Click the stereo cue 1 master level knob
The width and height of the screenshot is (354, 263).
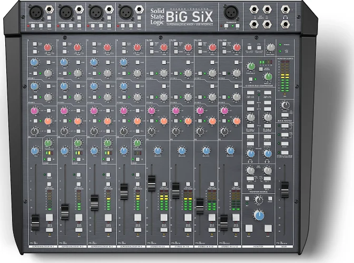(x=251, y=117)
